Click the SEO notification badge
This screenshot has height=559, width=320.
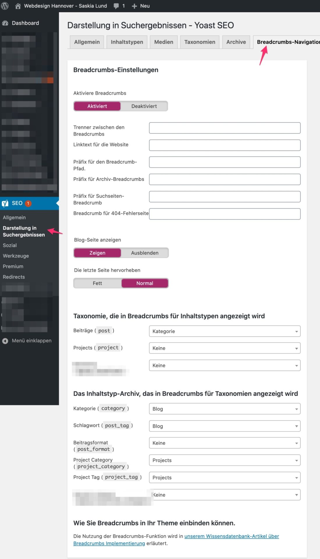pyautogui.click(x=28, y=204)
